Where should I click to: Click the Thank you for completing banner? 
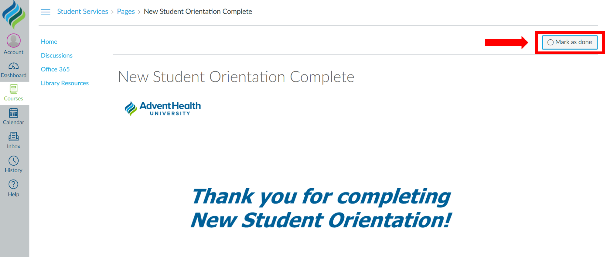tap(321, 208)
